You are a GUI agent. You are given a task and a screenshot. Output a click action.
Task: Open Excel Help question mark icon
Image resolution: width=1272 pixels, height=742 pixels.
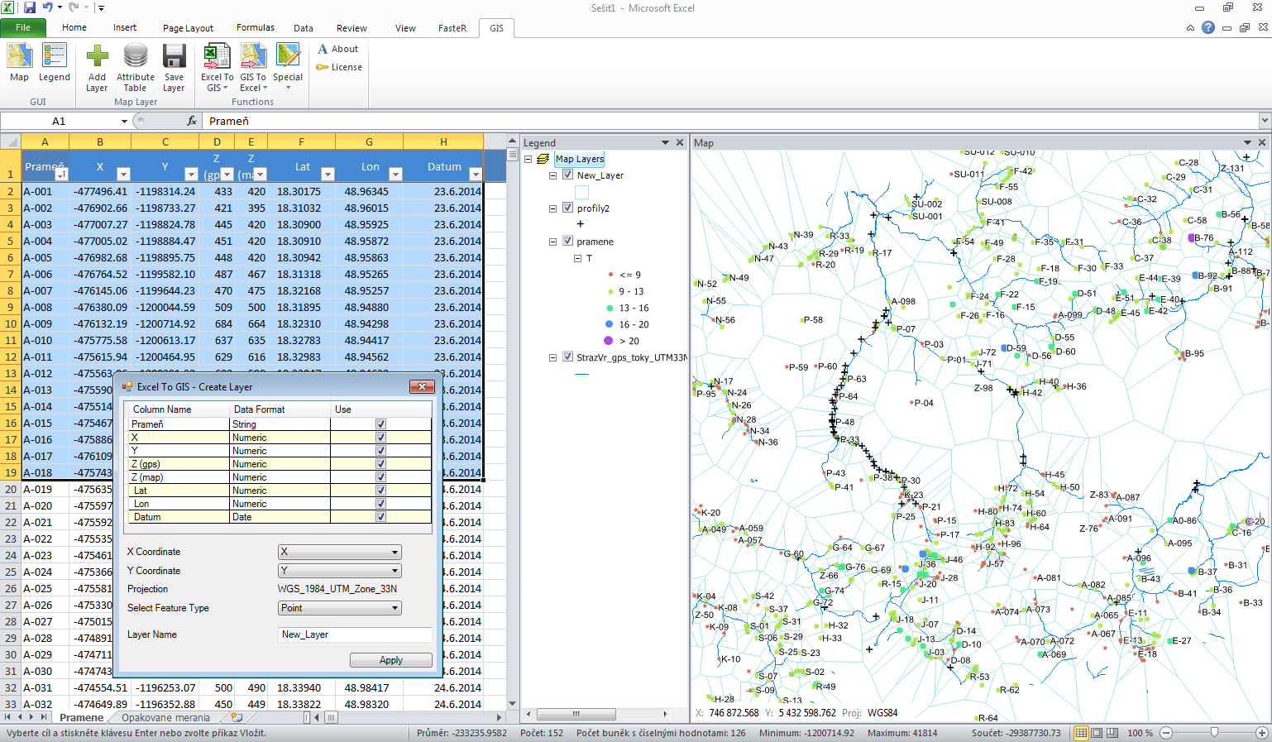point(1208,27)
